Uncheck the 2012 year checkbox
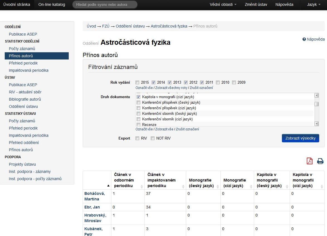Screen dimensions: 327x236 tap(186, 83)
